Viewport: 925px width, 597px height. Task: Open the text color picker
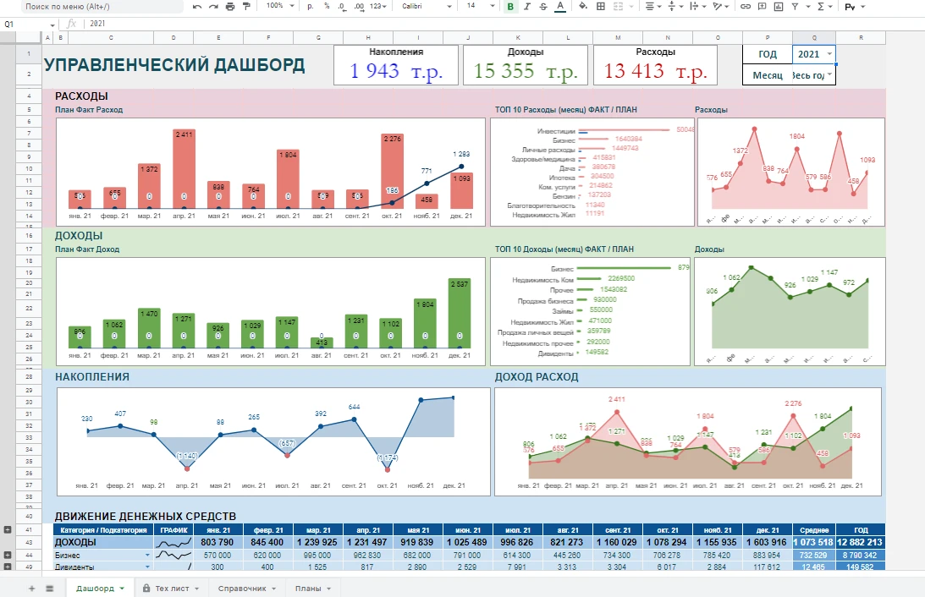tap(559, 7)
